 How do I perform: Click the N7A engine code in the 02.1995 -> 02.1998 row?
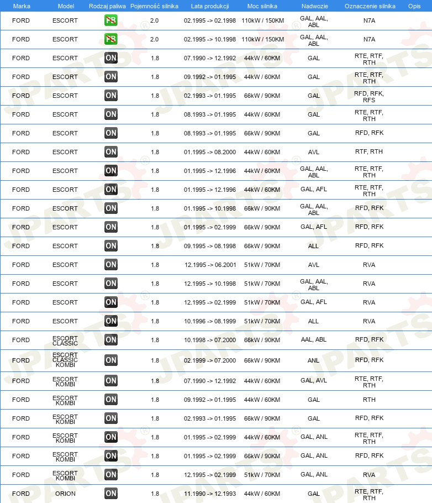pos(369,20)
